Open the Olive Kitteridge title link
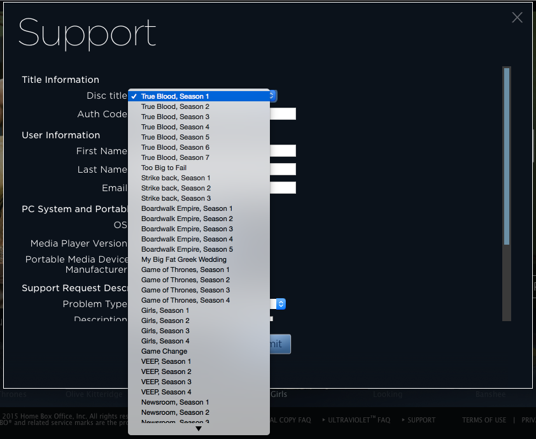The image size is (536, 439). (x=94, y=394)
